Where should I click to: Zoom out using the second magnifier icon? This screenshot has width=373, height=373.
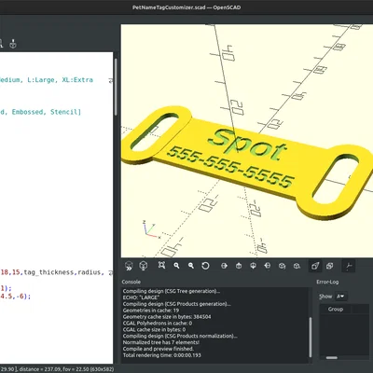tap(191, 266)
